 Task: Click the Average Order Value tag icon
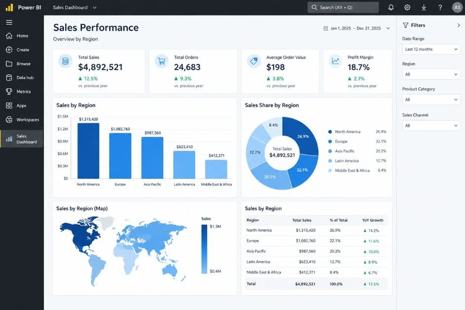(254, 61)
